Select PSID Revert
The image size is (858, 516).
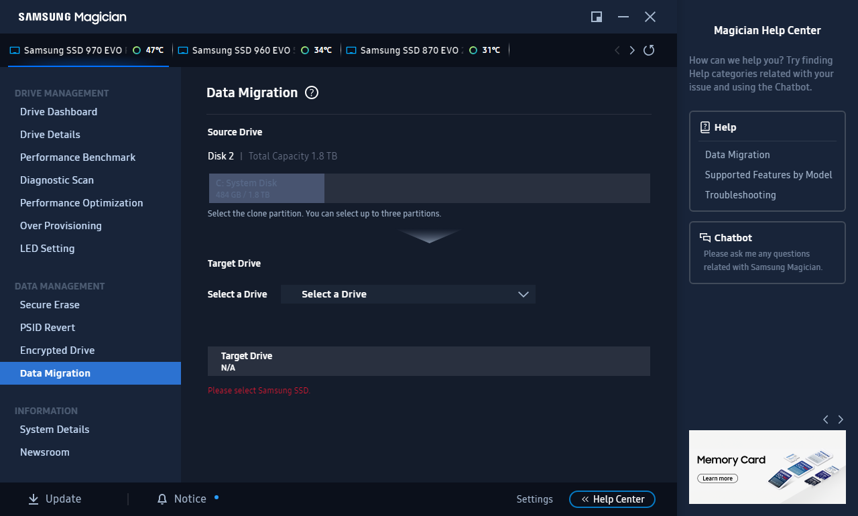point(48,328)
